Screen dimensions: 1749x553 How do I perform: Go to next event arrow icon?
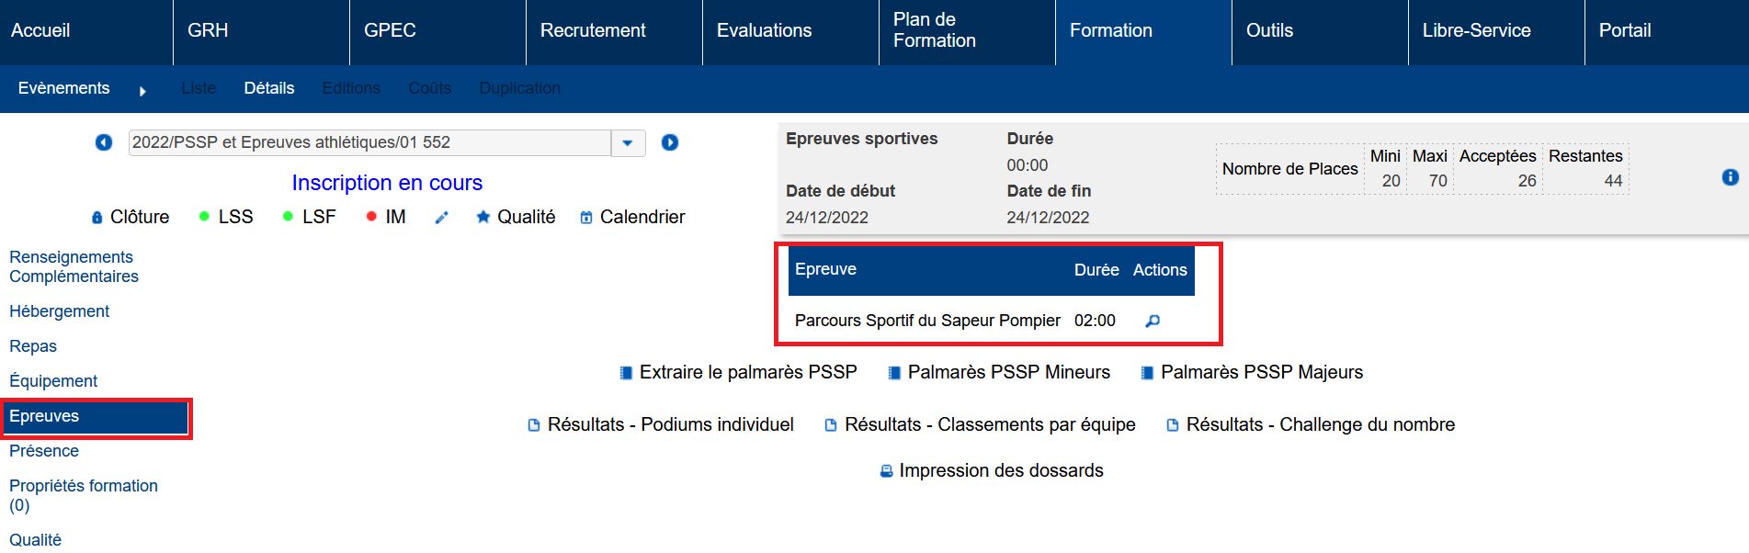coord(670,142)
